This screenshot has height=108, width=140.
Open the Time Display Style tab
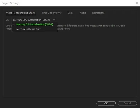[52, 13]
